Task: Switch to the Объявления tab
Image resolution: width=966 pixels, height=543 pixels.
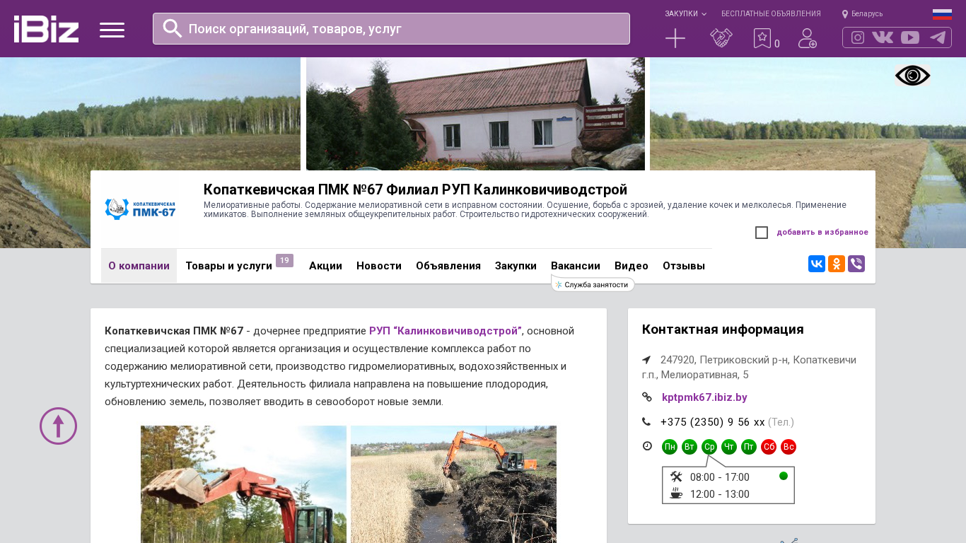Action: tap(448, 266)
